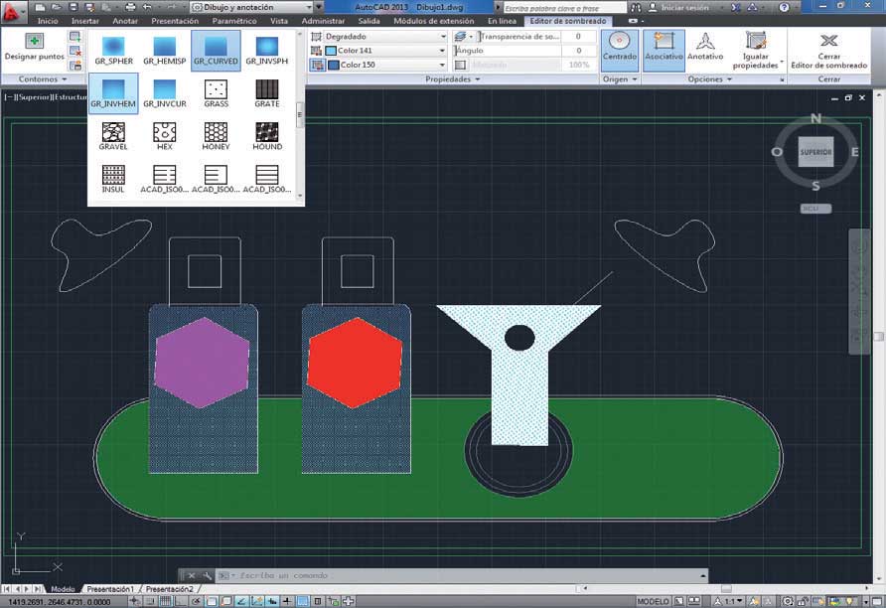This screenshot has height=608, width=886.
Task: Click the Color 150 swatch
Action: point(334,66)
